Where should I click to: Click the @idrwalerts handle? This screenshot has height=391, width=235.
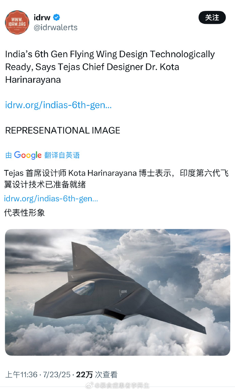pyautogui.click(x=56, y=28)
